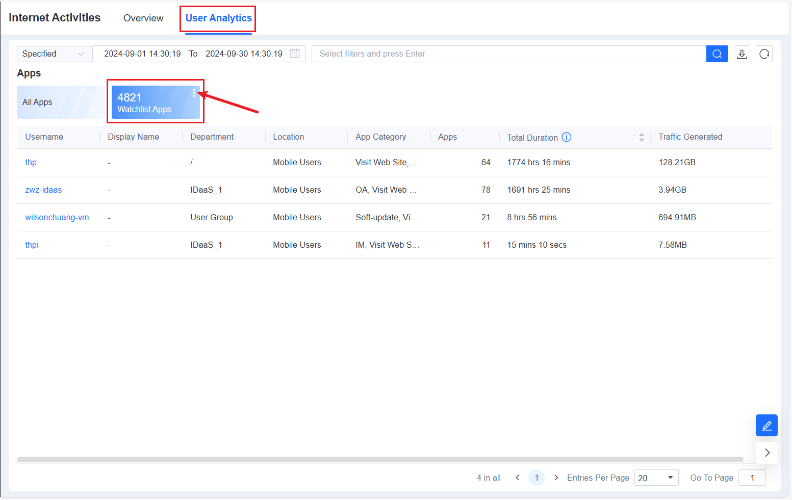Image resolution: width=792 pixels, height=500 pixels.
Task: Click the 4 in all total label
Action: [x=489, y=478]
